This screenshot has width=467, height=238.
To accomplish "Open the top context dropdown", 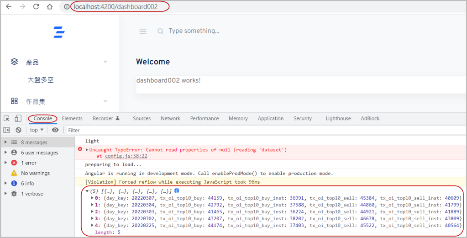I will point(37,130).
